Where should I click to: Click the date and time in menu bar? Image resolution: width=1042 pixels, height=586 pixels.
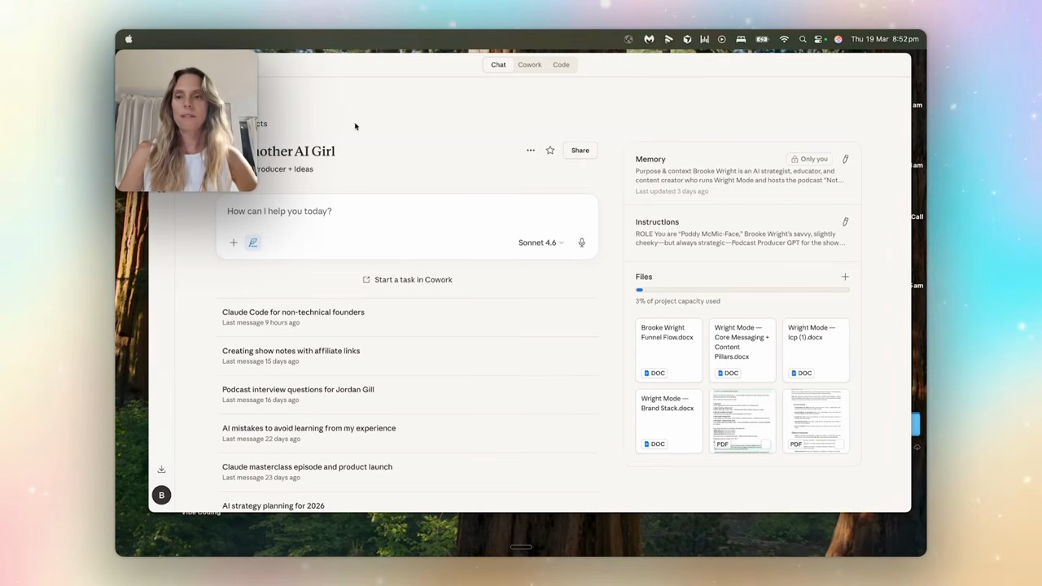coord(884,39)
